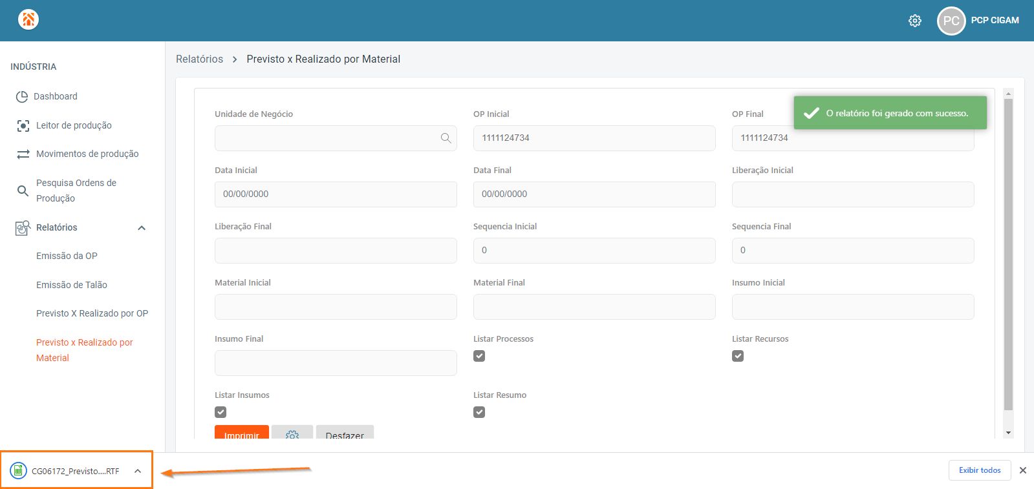Click the Listar Resumo label
The height and width of the screenshot is (489, 1034).
[x=500, y=395]
